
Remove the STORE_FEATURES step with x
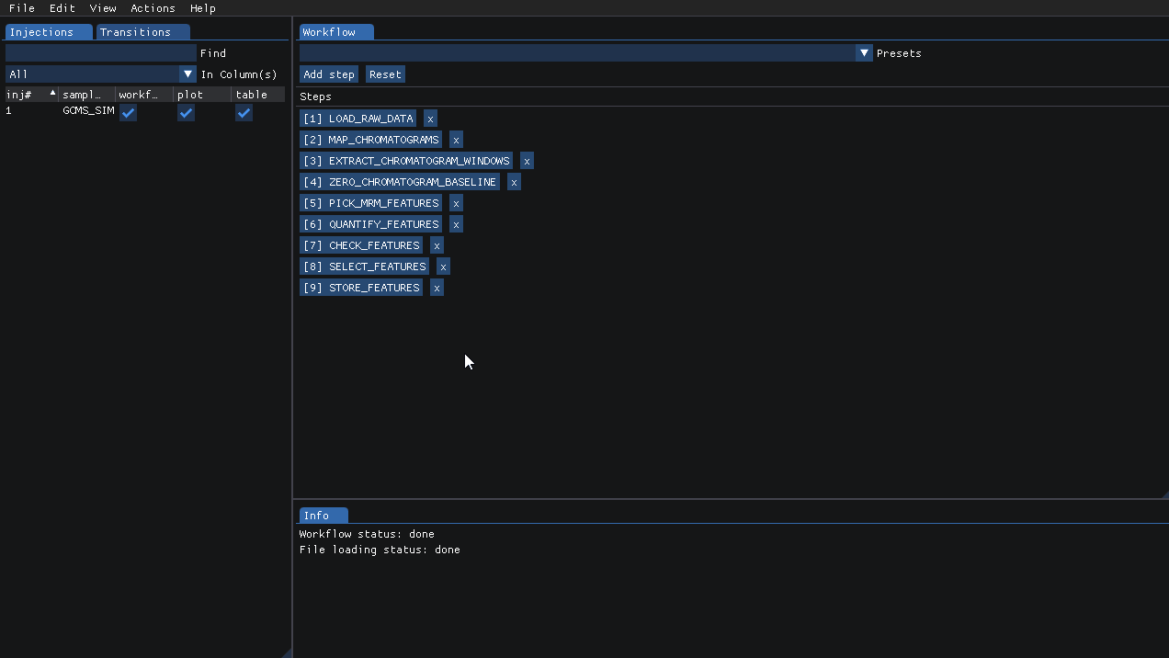437,288
